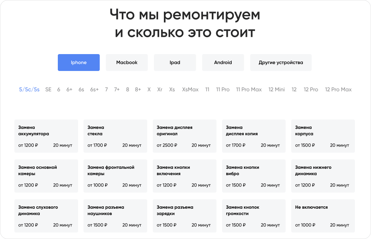The height and width of the screenshot is (239, 371).
Task: Click 'от 1200 ₽' under Замена нижнего динамика
Action: (x=305, y=185)
